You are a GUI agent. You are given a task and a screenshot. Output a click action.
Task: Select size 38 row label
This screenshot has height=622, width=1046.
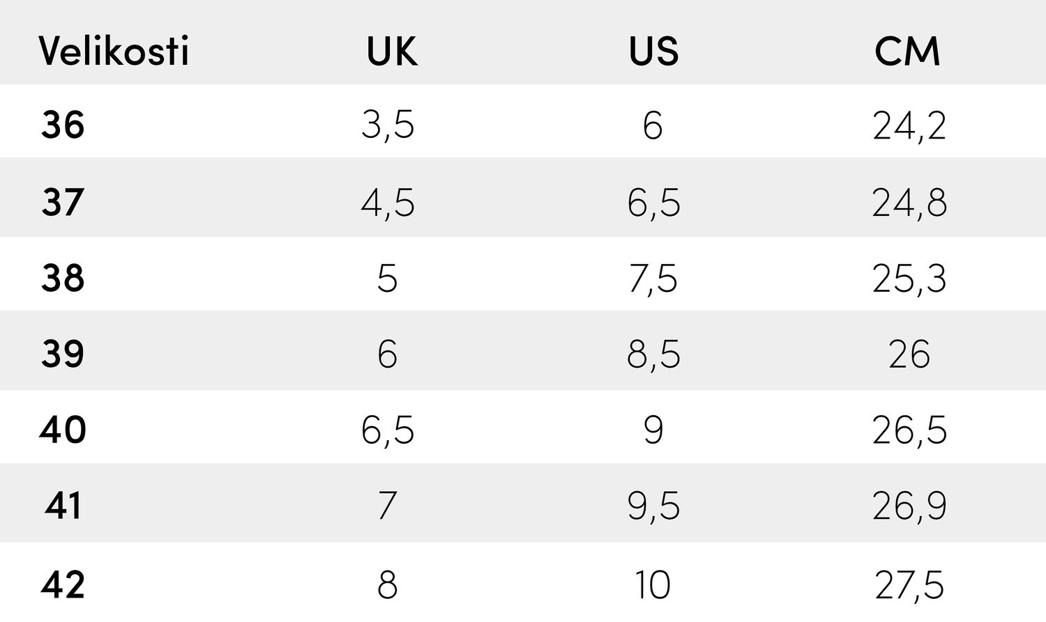click(x=63, y=278)
